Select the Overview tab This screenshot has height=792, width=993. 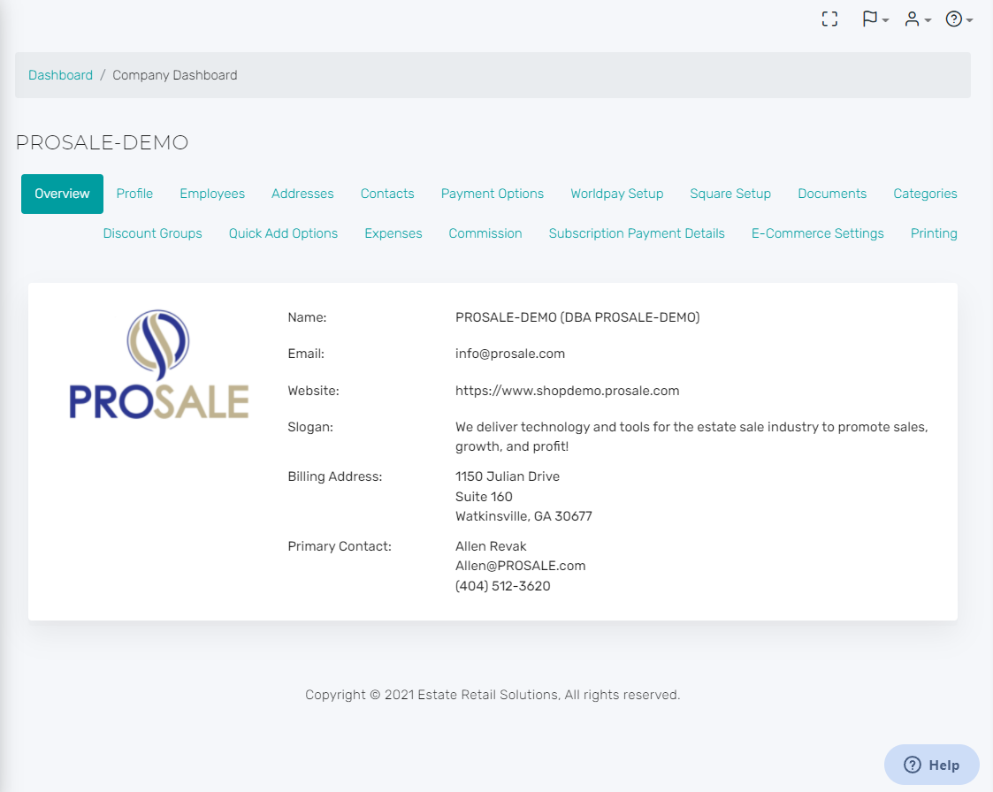[x=62, y=194]
